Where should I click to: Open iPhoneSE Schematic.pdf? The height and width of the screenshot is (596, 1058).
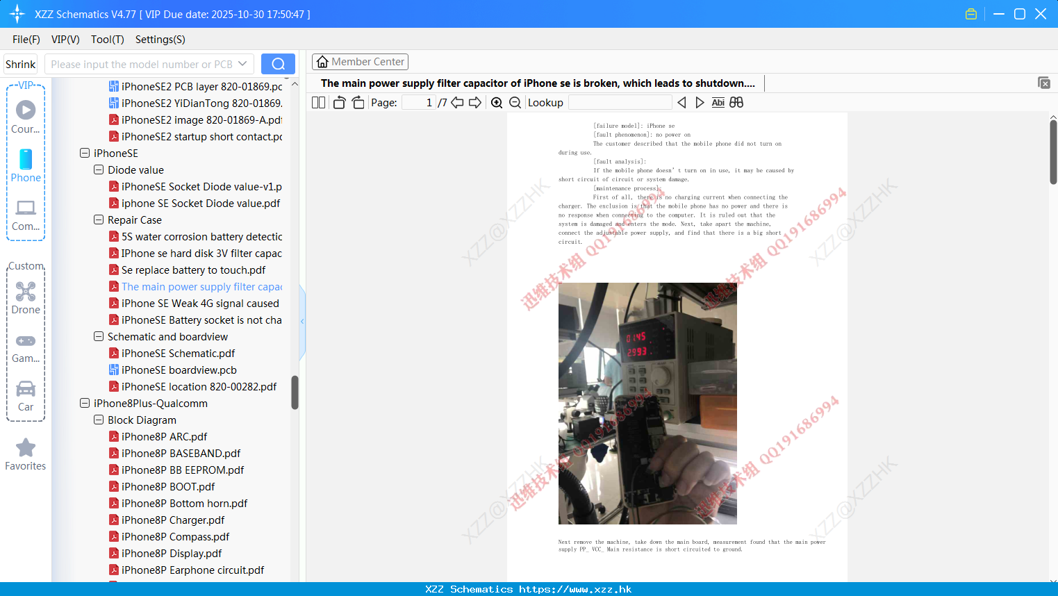[x=172, y=353]
